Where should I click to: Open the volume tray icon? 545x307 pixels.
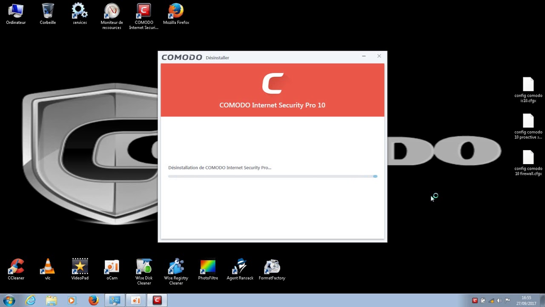[x=499, y=301]
